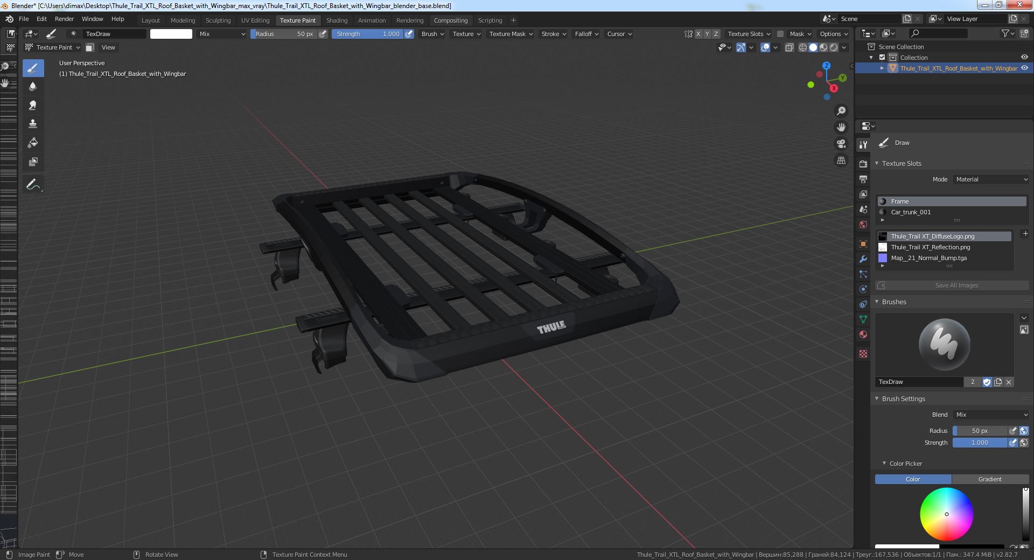The image size is (1034, 560).
Task: Open the Object Data mesh properties tab
Action: point(863,319)
